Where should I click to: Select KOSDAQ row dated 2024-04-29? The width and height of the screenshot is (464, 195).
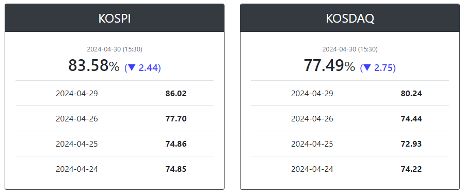(350, 93)
